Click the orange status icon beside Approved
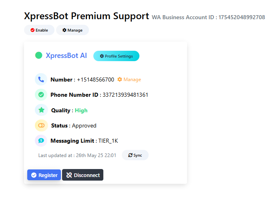The width and height of the screenshot is (276, 197). (x=41, y=125)
